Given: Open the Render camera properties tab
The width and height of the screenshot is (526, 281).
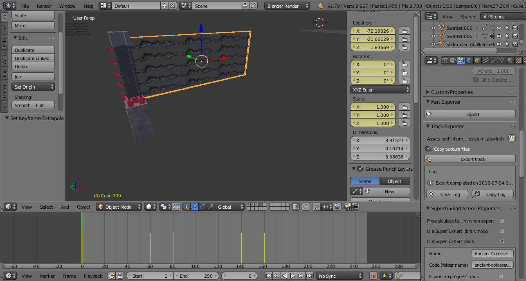Looking at the screenshot, I should click(445, 60).
